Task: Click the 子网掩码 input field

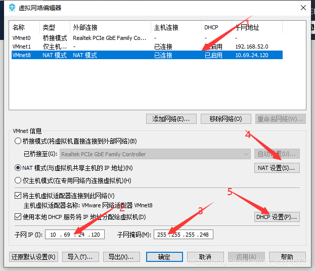Action: point(184,235)
